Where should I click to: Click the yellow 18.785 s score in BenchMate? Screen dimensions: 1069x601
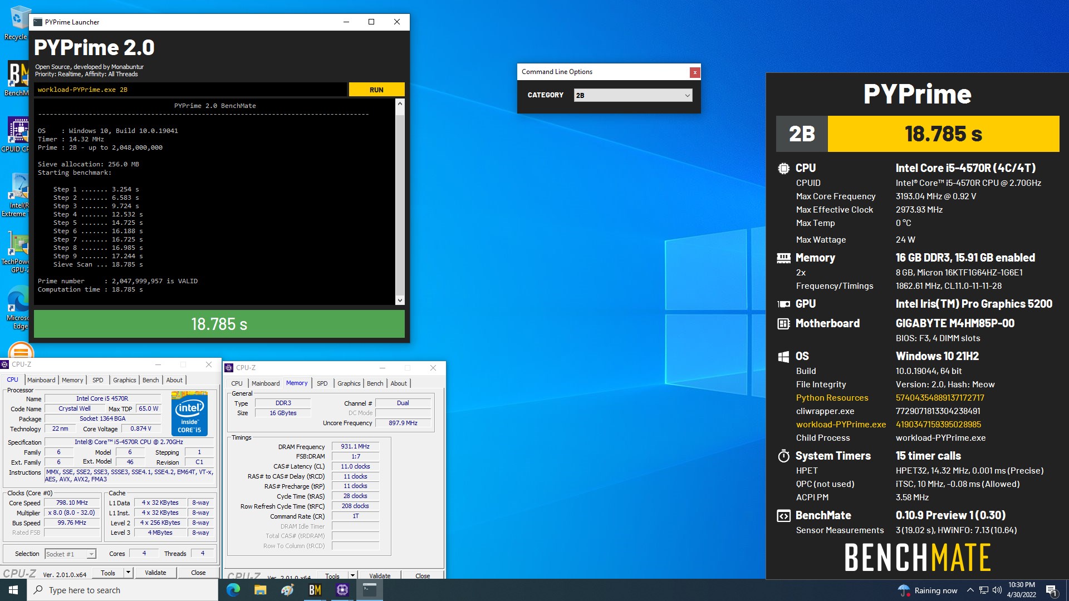943,134
